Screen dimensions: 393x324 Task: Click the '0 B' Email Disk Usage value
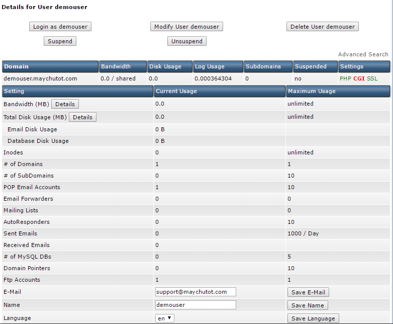click(160, 129)
